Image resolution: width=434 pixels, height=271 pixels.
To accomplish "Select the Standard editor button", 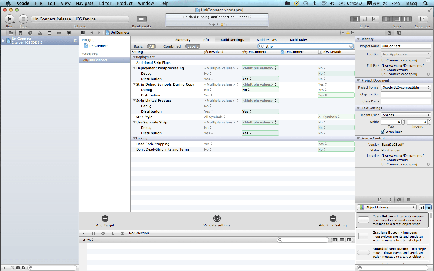I will (355, 19).
